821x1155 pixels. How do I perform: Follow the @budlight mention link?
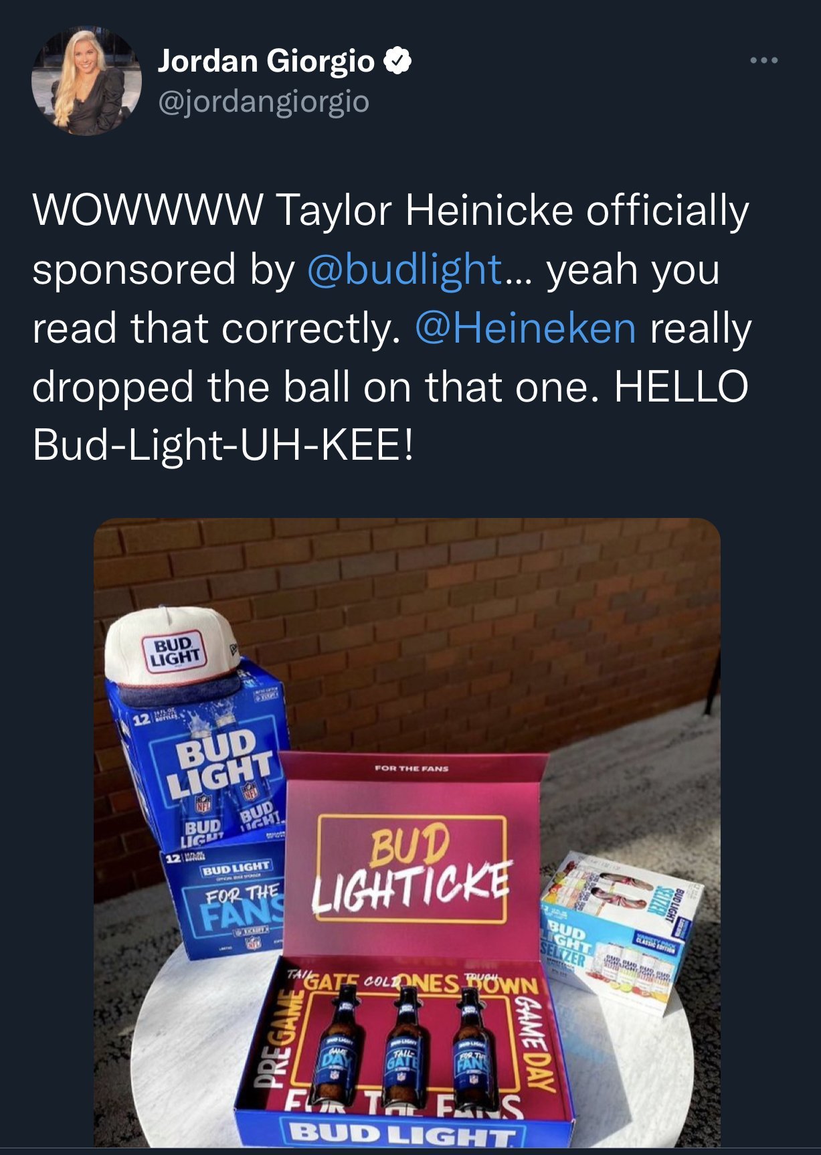coord(404,270)
